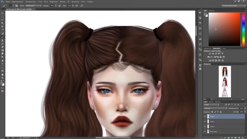Viewport: 247px width, 139px height.
Task: Open the painting Mode dropdown
Action: point(34,6)
